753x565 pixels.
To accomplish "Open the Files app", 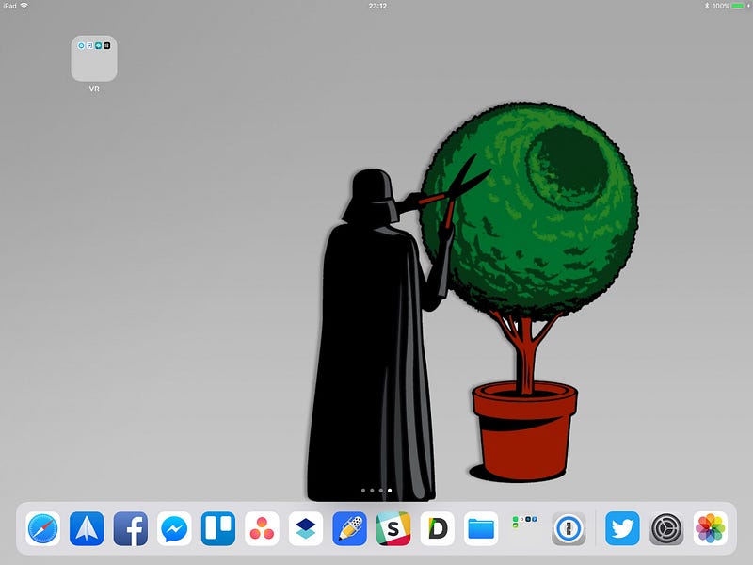I will click(481, 528).
